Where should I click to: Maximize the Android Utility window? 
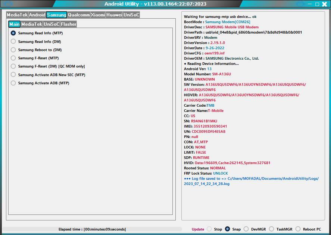tap(317, 4)
